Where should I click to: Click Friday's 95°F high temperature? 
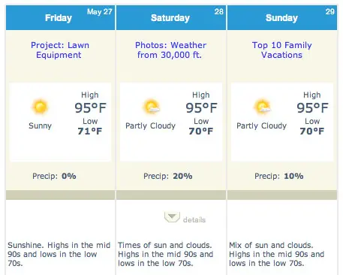(x=90, y=108)
